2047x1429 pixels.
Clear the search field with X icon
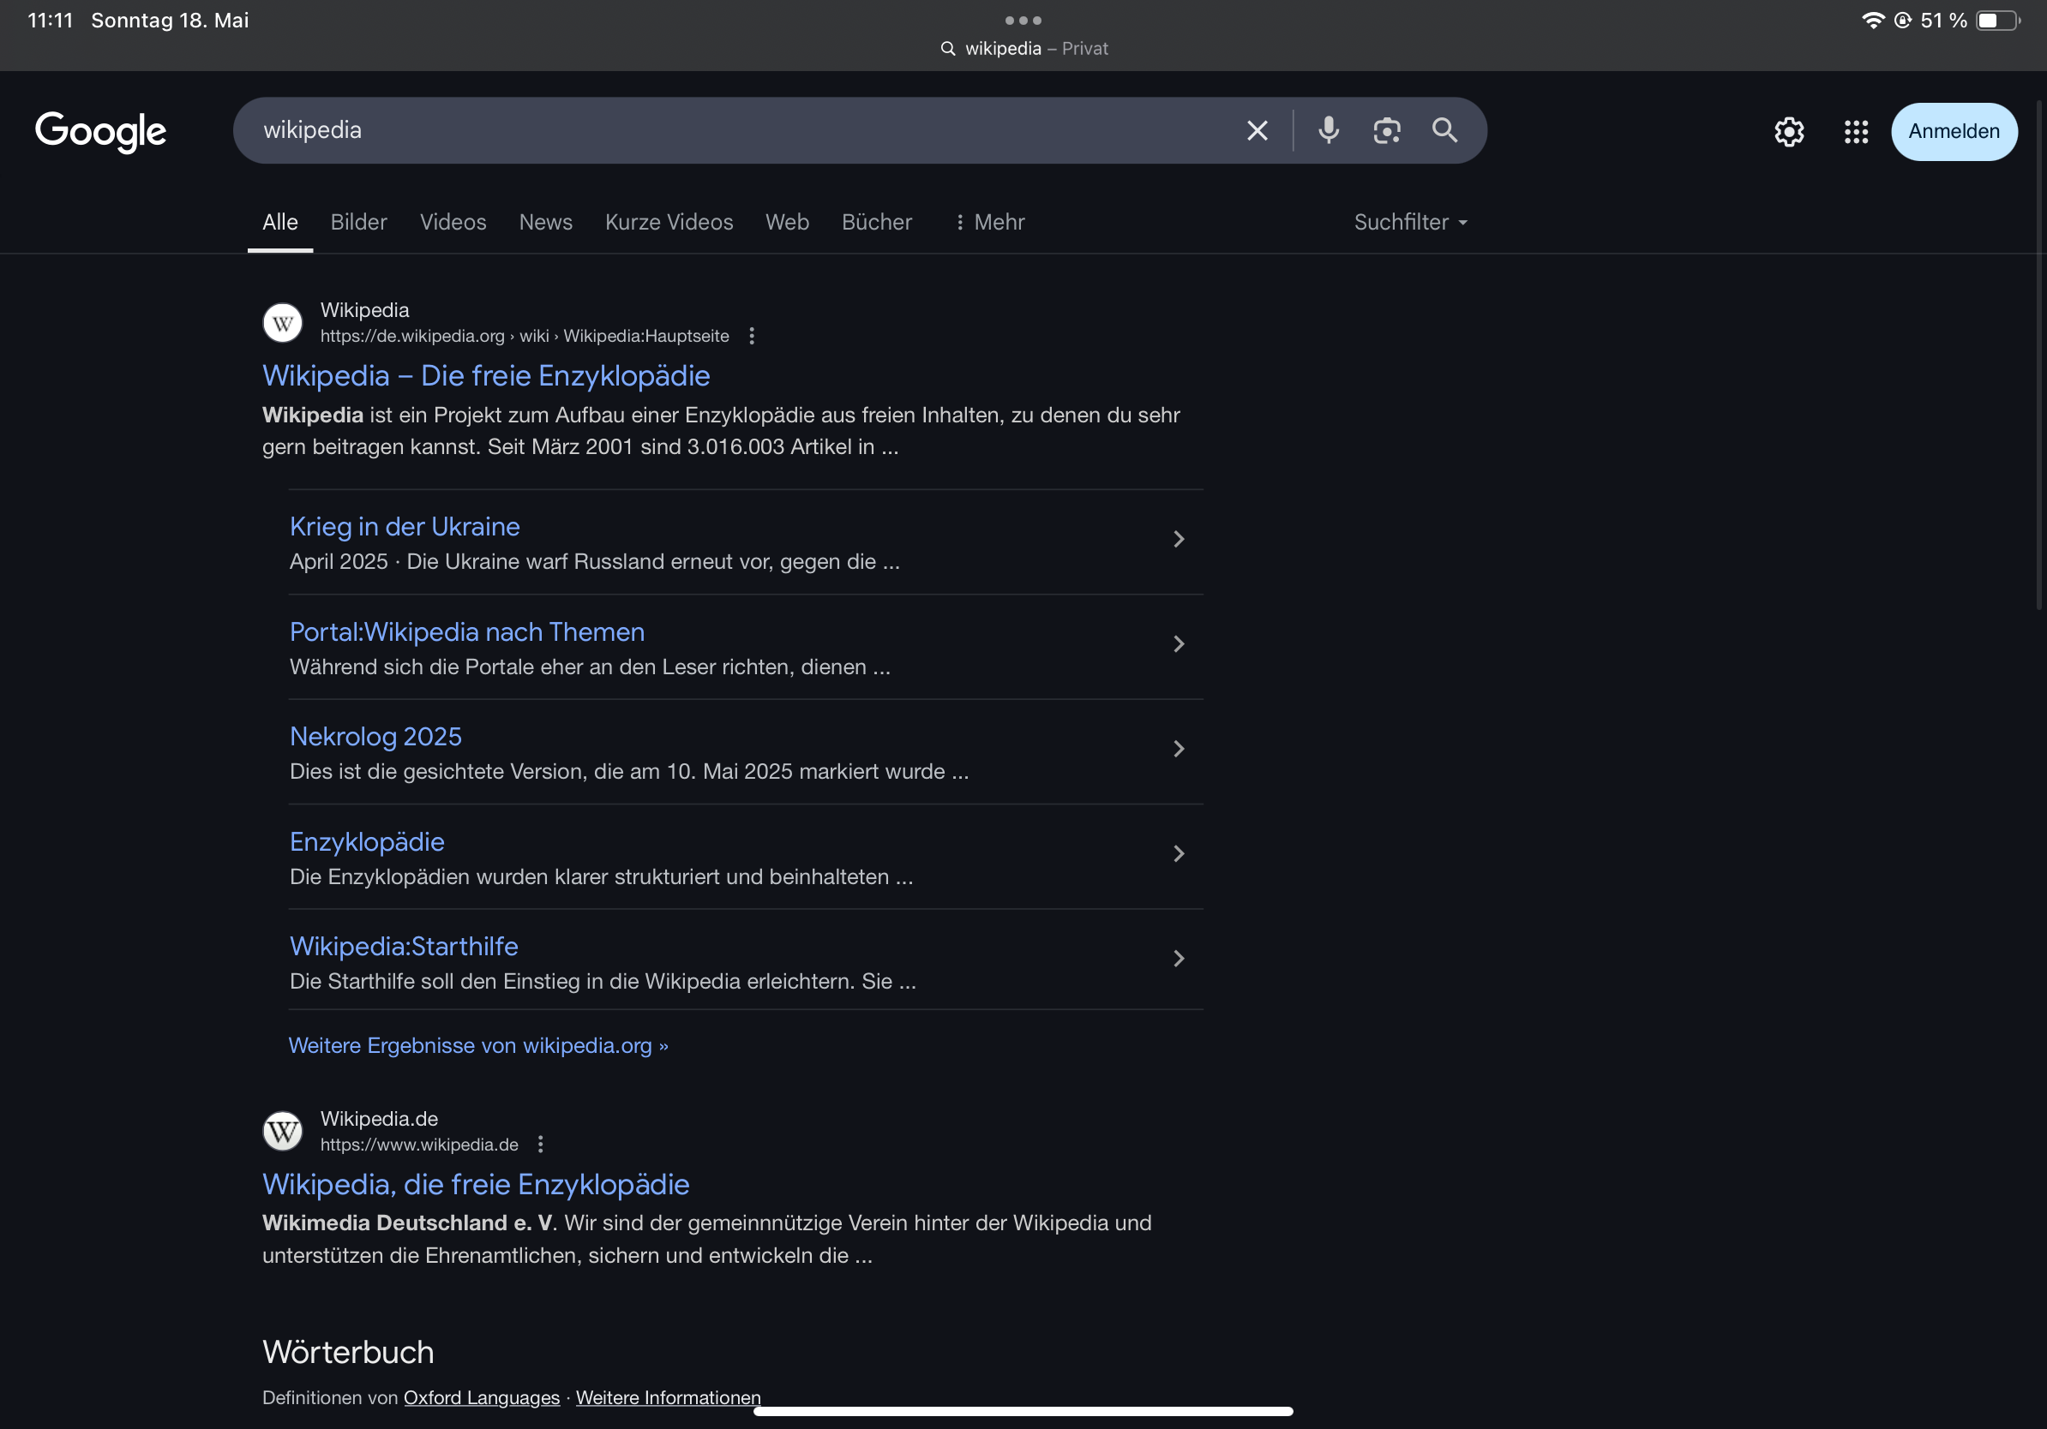coord(1257,131)
